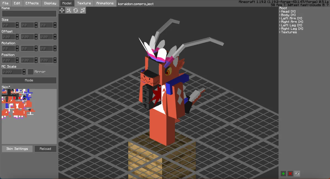
Task: Click the green plus add-part button
Action: 283,173
